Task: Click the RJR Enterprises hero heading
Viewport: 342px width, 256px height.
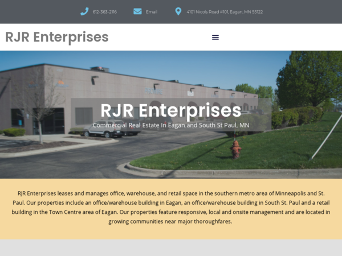Action: click(x=171, y=110)
